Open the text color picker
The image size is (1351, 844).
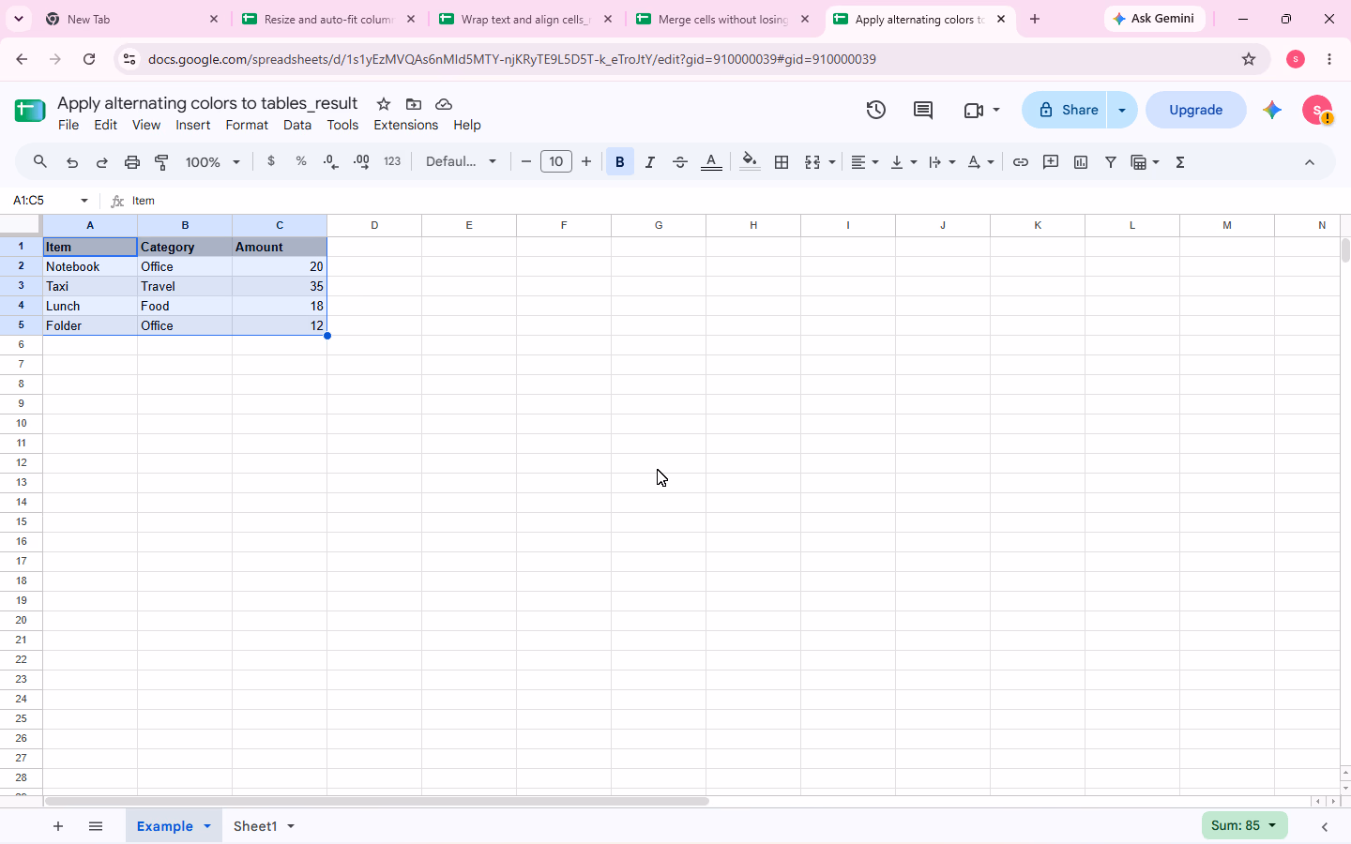(x=711, y=162)
